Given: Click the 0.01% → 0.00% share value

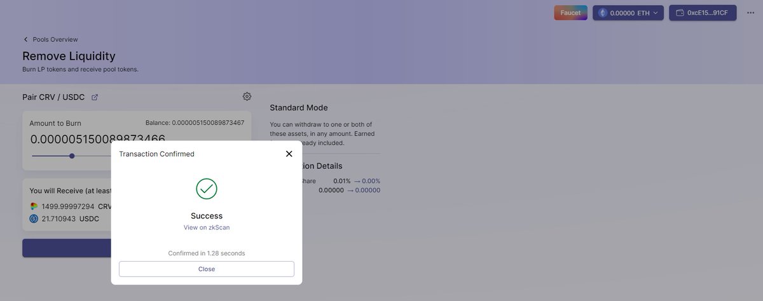Looking at the screenshot, I should coord(357,181).
